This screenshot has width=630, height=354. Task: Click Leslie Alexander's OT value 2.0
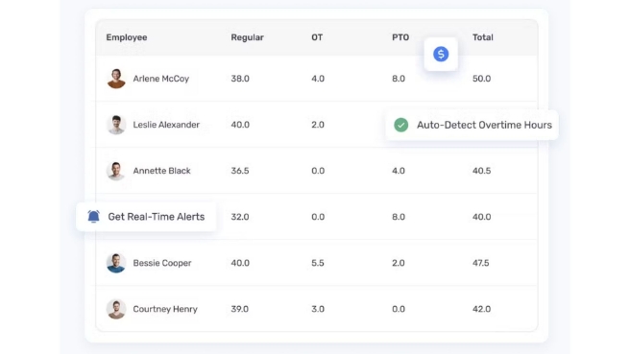point(318,125)
